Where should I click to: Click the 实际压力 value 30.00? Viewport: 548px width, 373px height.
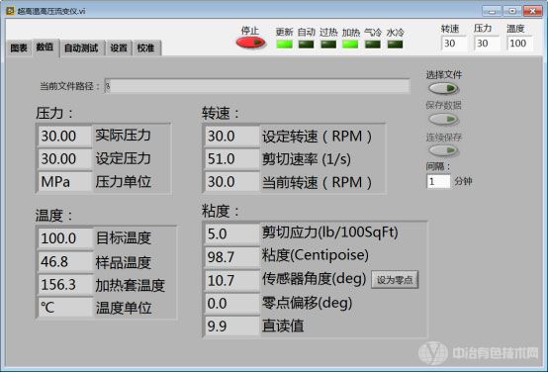click(64, 136)
